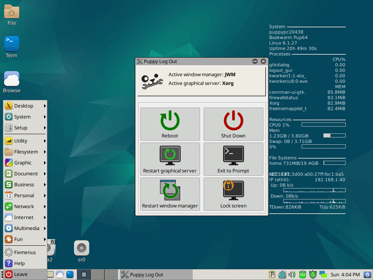The width and height of the screenshot is (373, 280).
Task: Open the clipboard manager tray icon
Action: click(x=272, y=275)
